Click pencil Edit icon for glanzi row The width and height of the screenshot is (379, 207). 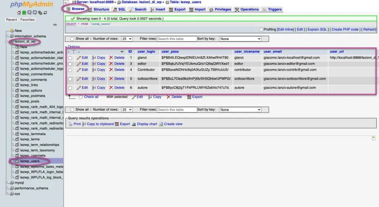point(78,57)
